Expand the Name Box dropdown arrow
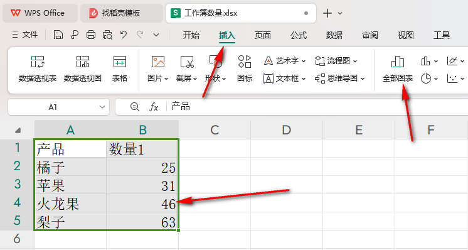468x250 pixels. (x=102, y=107)
